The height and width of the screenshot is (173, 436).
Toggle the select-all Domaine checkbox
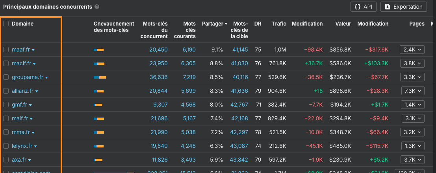click(6, 24)
